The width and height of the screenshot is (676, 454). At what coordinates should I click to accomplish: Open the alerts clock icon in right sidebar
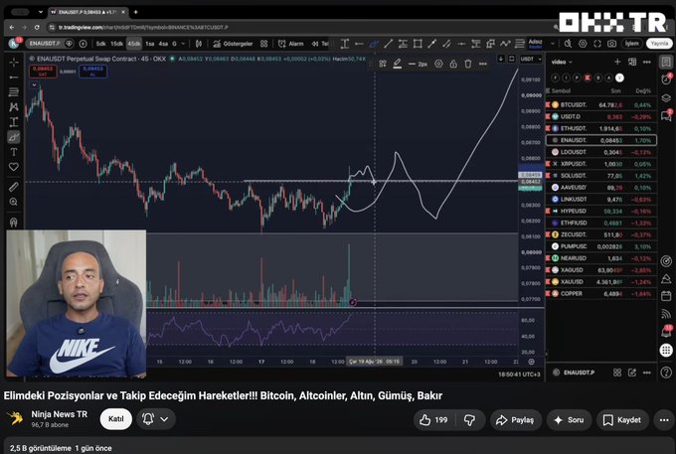coord(666,78)
